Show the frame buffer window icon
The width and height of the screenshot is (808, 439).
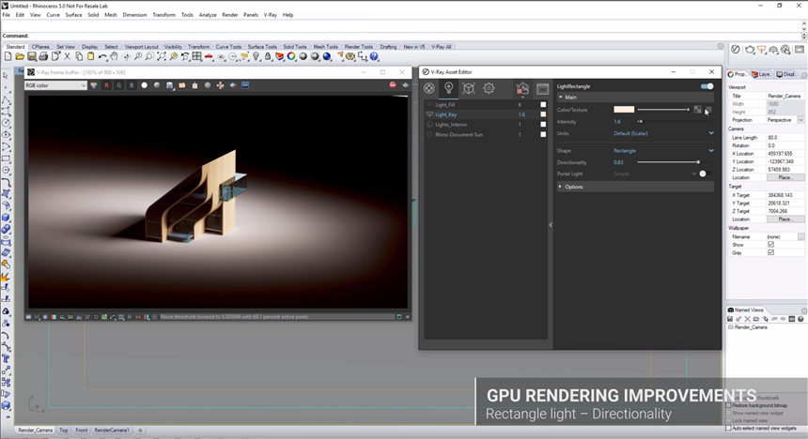point(542,88)
